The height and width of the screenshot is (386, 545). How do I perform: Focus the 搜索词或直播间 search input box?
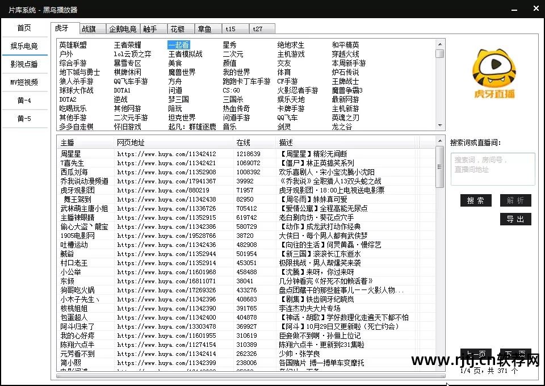pyautogui.click(x=493, y=169)
